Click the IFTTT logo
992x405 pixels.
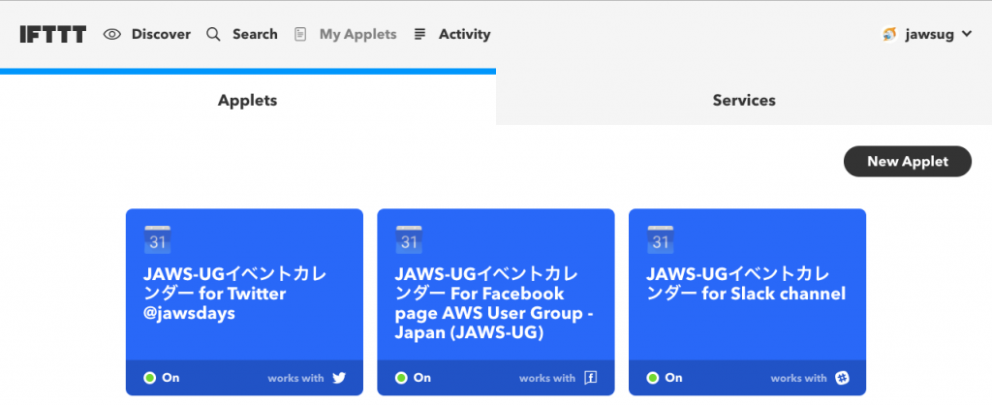pyautogui.click(x=52, y=34)
